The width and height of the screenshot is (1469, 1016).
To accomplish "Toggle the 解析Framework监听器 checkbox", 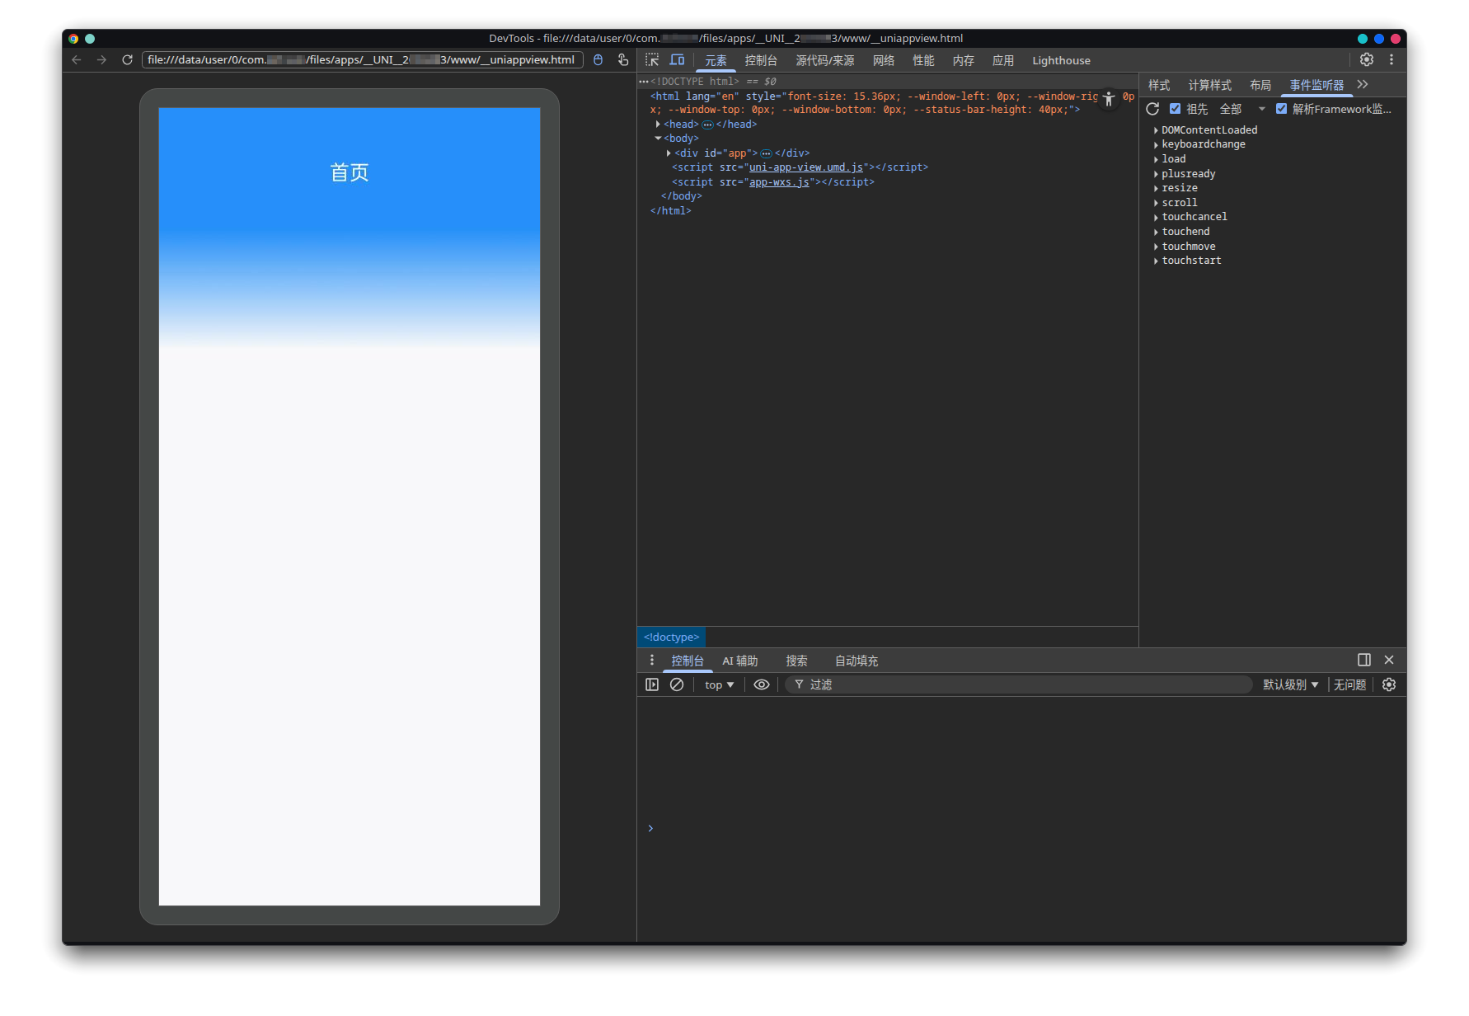I will [x=1281, y=109].
